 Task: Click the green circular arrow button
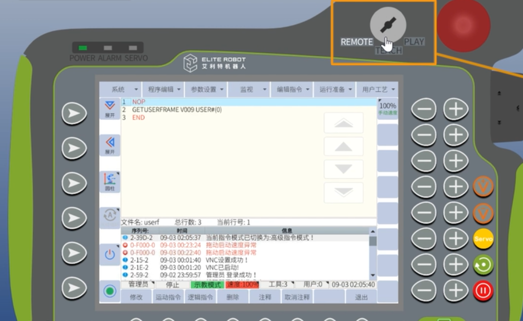pyautogui.click(x=483, y=265)
